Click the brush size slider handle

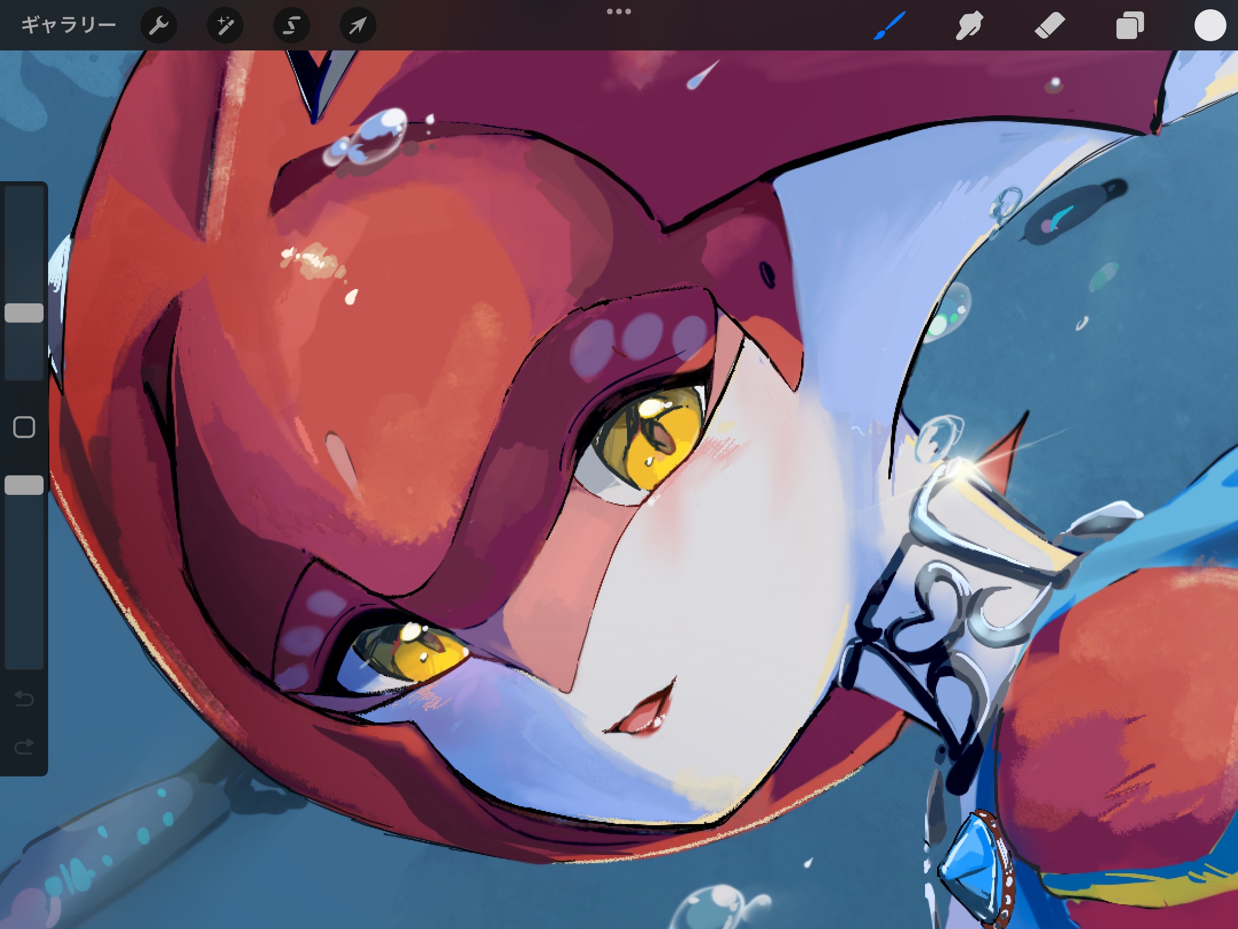coord(24,313)
